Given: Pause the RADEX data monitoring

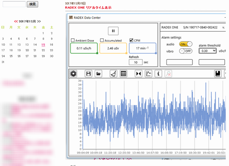Looking at the screenshot, I should [113, 31].
